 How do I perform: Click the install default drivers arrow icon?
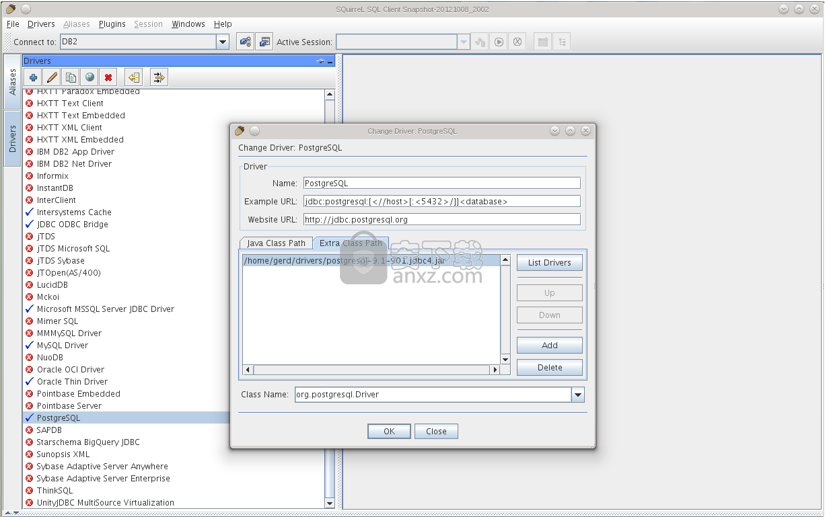point(134,77)
